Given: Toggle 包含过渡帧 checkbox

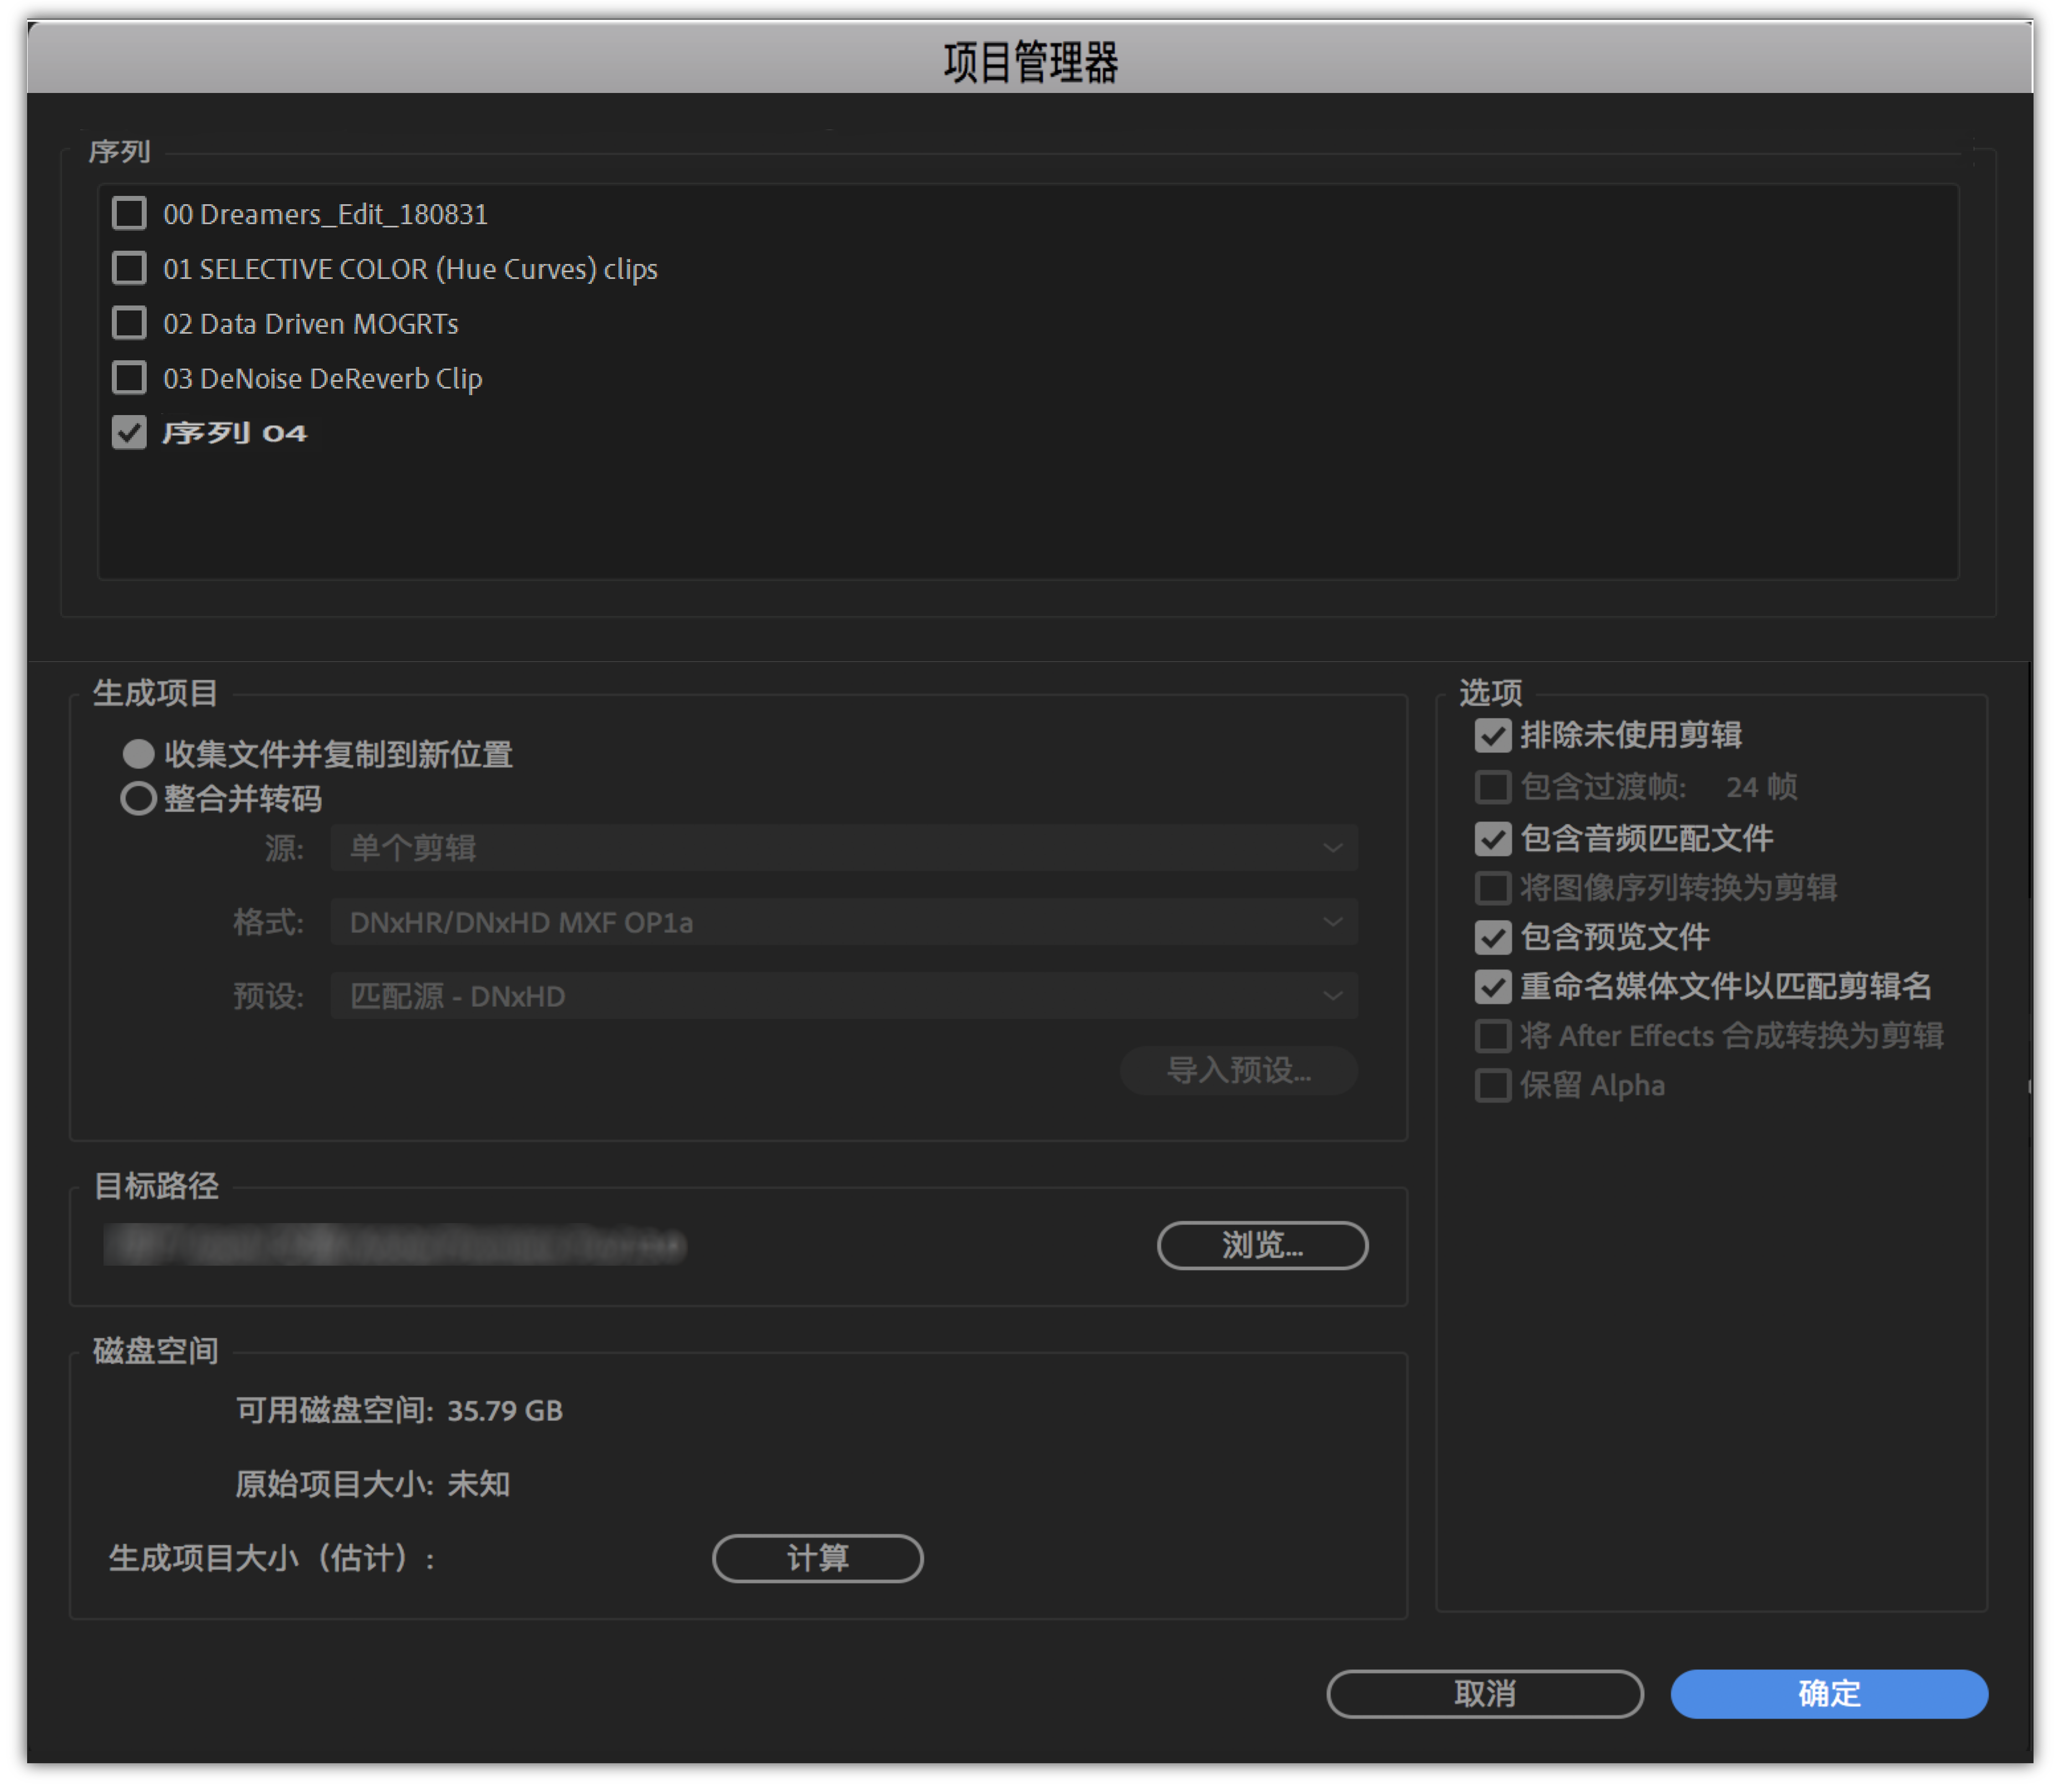Looking at the screenshot, I should [x=1493, y=787].
